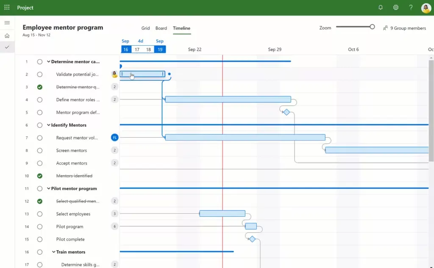Screen dimensions: 434x268
Task: Open the Select employees task name
Action: (73, 214)
